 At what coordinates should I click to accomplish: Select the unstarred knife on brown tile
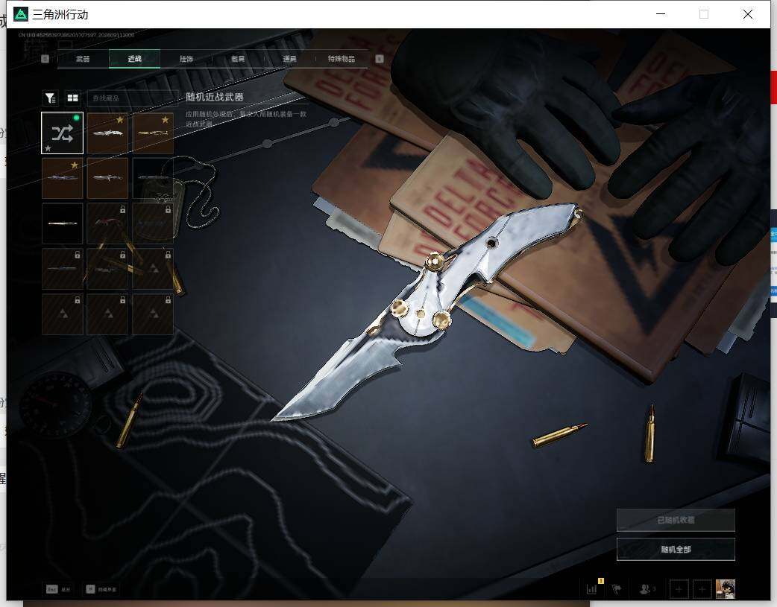(107, 178)
